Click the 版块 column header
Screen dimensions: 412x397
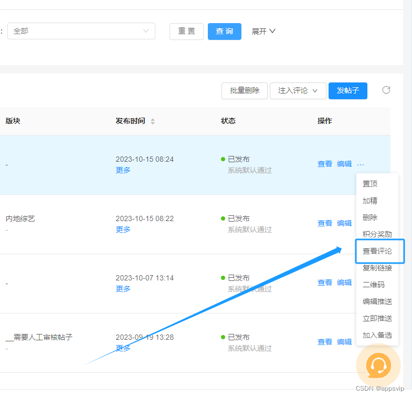[x=13, y=121]
